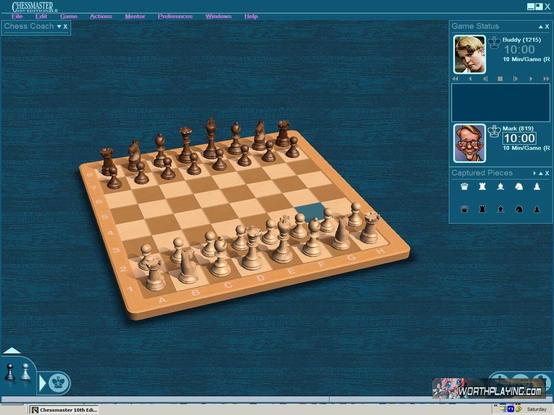Close the Captured Pieces panel

click(547, 173)
